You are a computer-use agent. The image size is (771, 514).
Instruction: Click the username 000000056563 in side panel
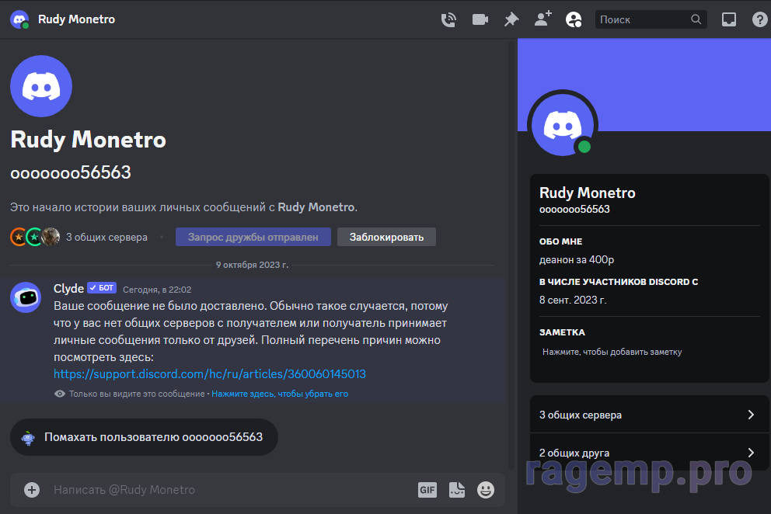[x=574, y=210]
